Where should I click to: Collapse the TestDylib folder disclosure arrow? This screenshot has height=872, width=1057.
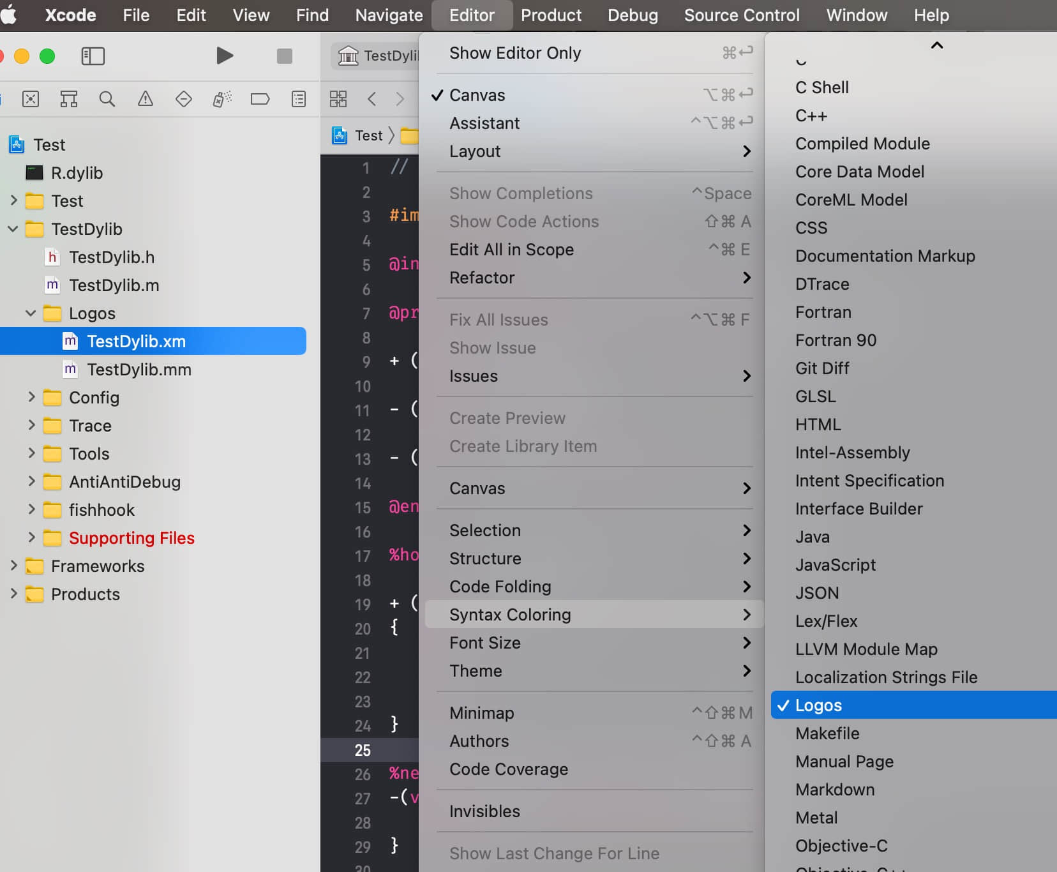coord(13,229)
